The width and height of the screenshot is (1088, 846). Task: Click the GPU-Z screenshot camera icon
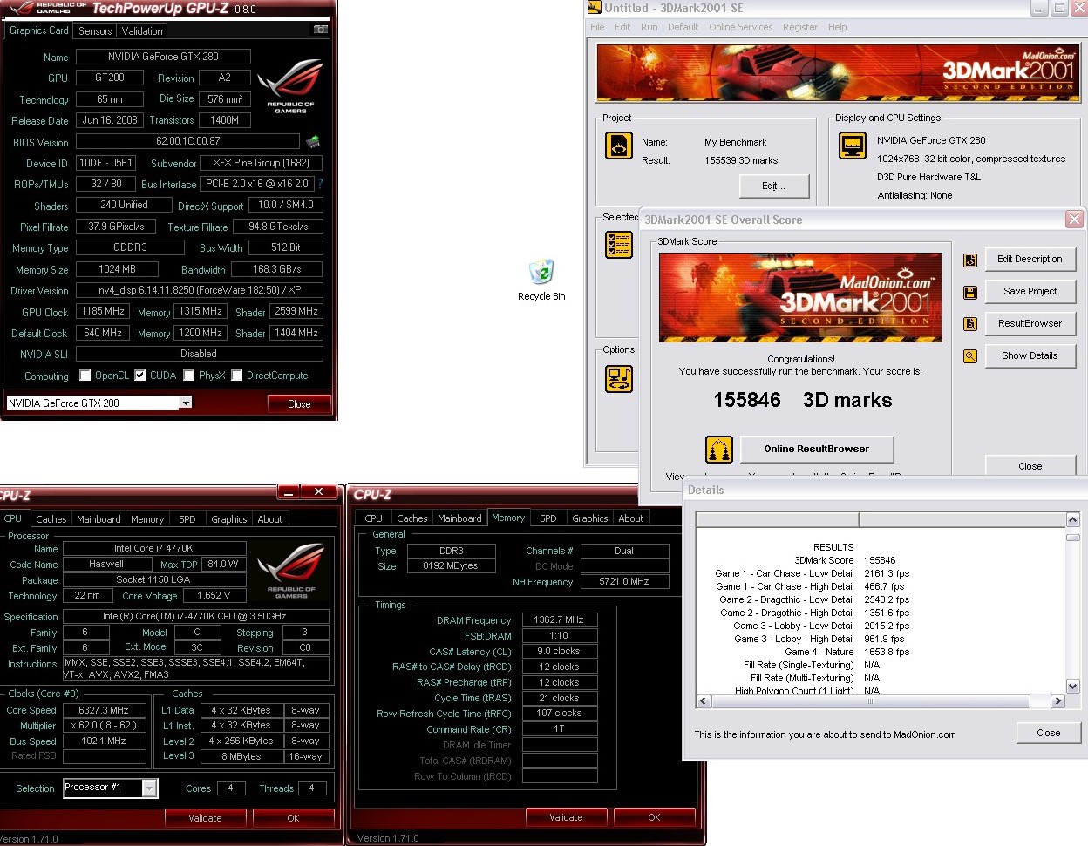(321, 30)
